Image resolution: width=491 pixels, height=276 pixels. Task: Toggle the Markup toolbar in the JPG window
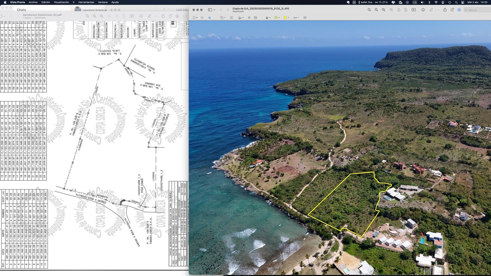(459, 10)
